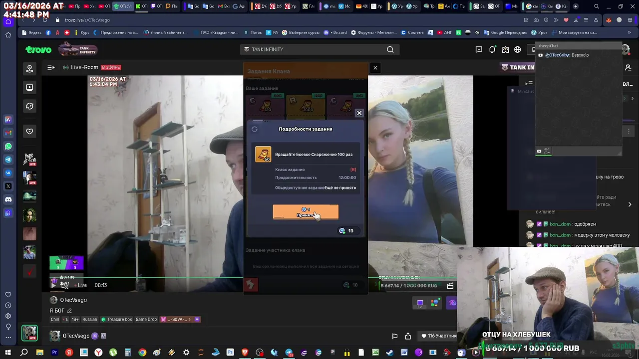Image resolution: width=639 pixels, height=359 pixels.
Task: Reload the page
Action: click(45, 20)
